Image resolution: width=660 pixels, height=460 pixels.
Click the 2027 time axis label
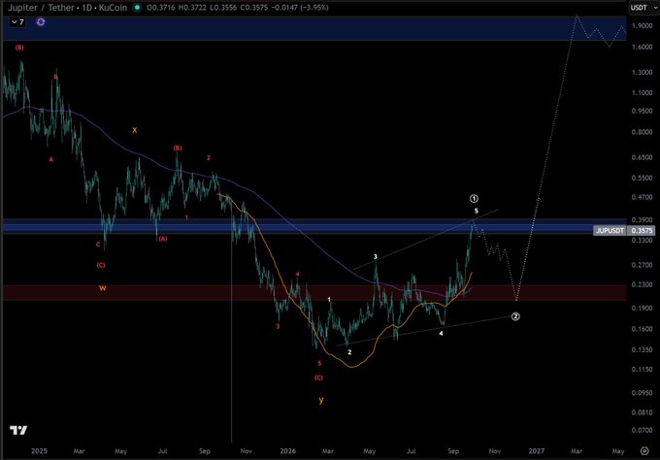536,451
